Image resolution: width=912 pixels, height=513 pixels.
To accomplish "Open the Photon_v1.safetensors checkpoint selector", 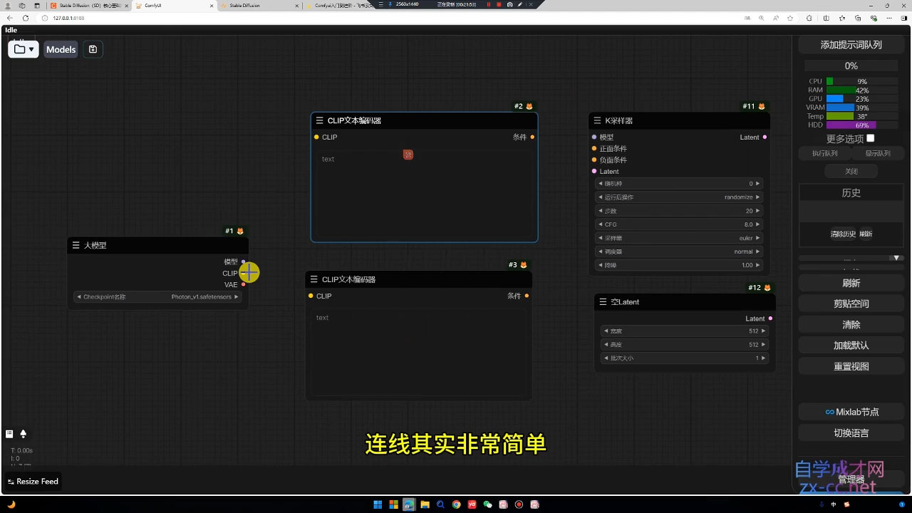I will coord(157,297).
